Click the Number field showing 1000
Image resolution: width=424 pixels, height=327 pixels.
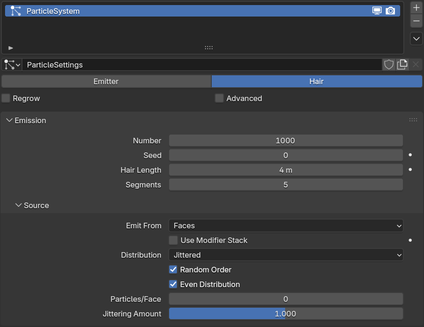[286, 141]
